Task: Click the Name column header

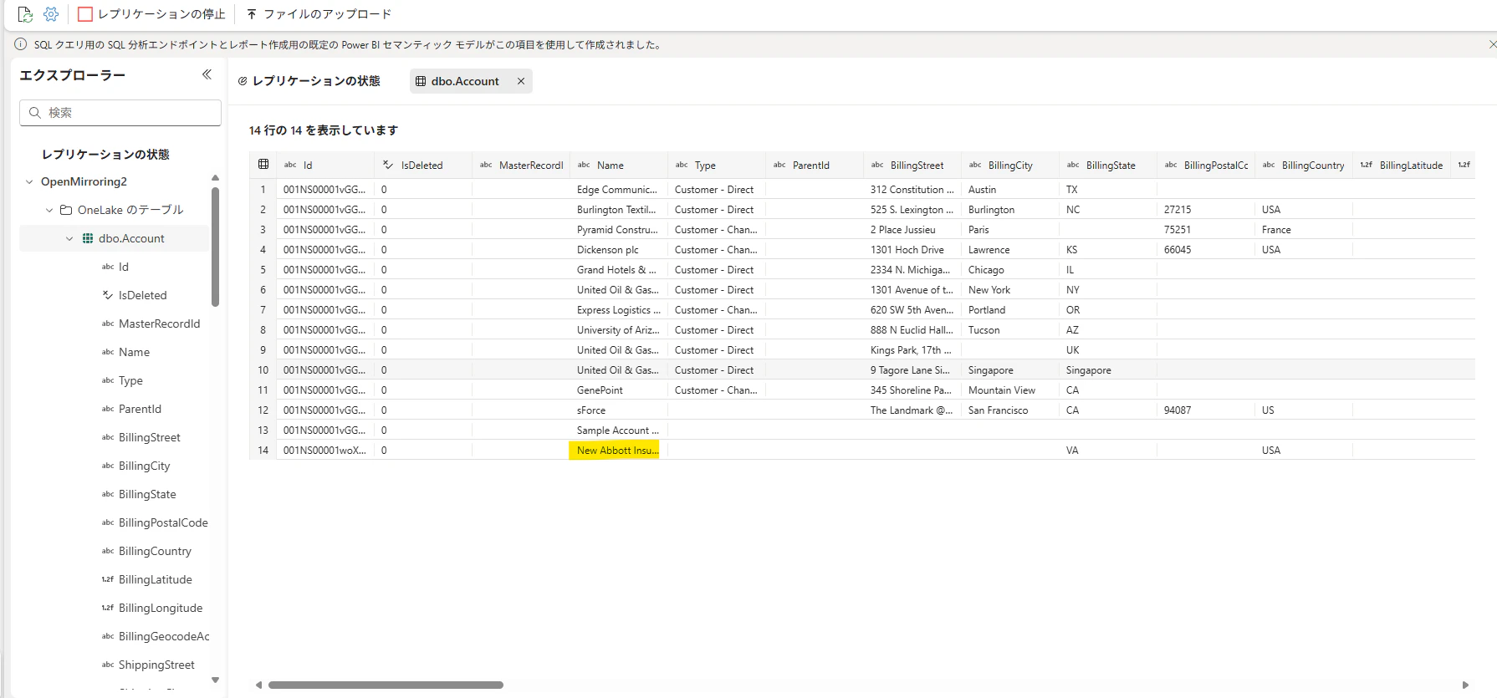Action: (619, 165)
